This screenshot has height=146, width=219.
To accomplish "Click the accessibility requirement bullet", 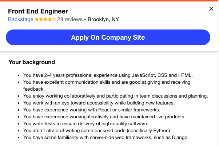I will (x=99, y=103).
